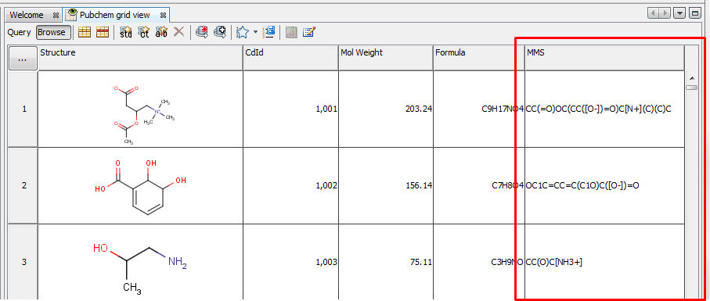Click the database icon with red star
710x301 pixels.
coord(202,31)
